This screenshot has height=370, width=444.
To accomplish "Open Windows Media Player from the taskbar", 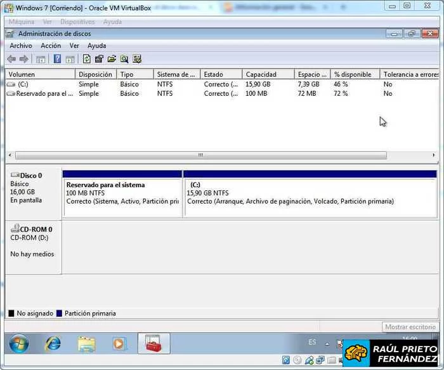I will (x=119, y=343).
